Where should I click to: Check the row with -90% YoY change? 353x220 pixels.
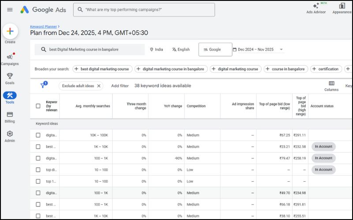[38, 158]
